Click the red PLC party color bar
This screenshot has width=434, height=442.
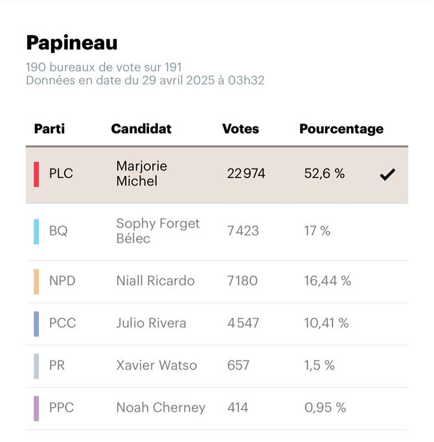36,174
